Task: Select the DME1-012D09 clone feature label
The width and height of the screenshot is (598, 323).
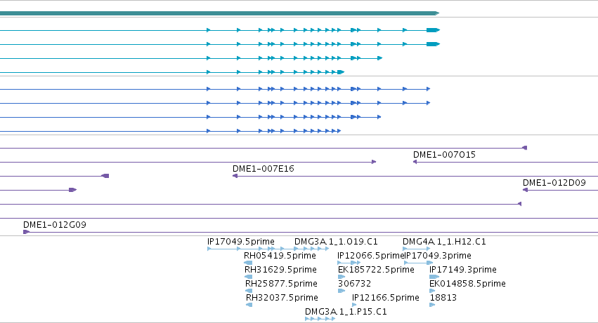Action: point(554,183)
